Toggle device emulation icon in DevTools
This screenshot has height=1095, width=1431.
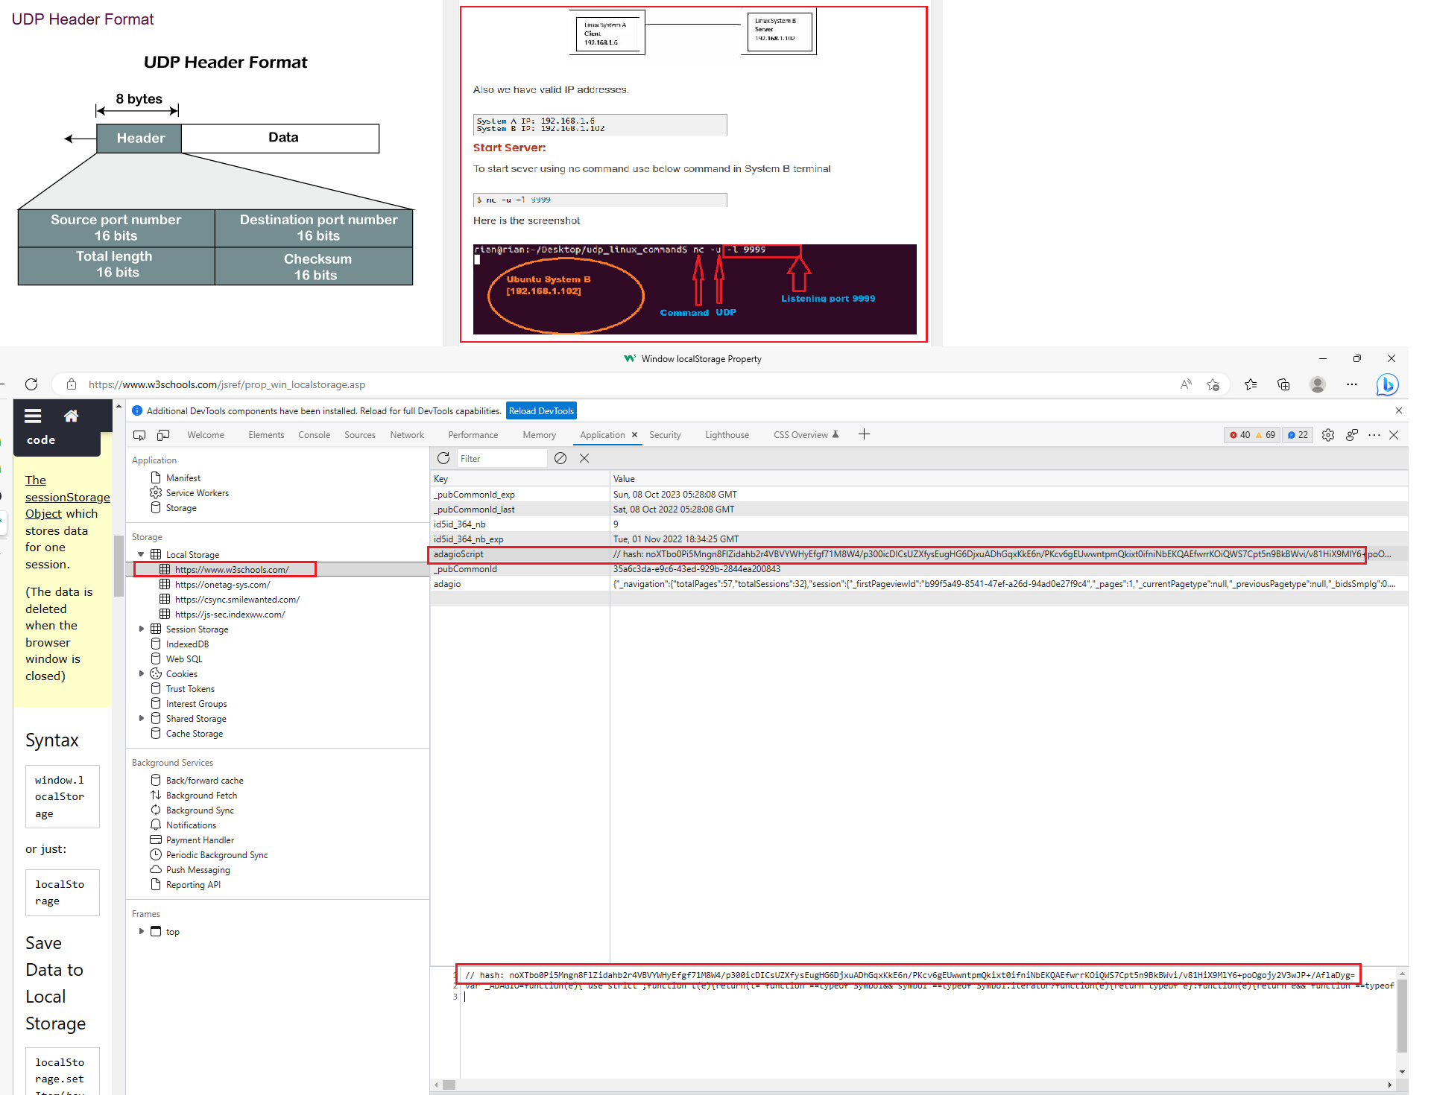tap(163, 435)
